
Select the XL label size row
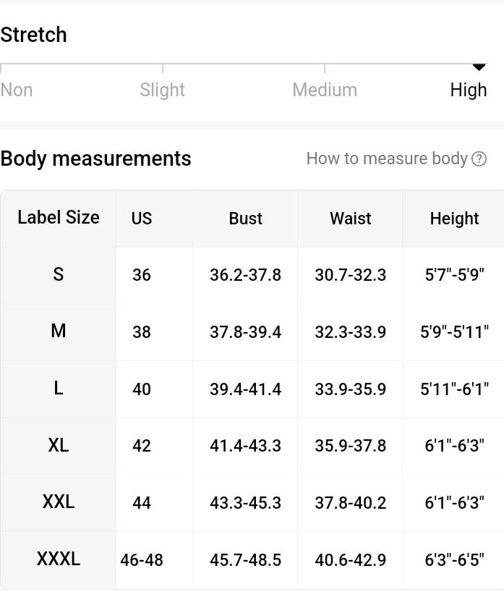(x=59, y=445)
